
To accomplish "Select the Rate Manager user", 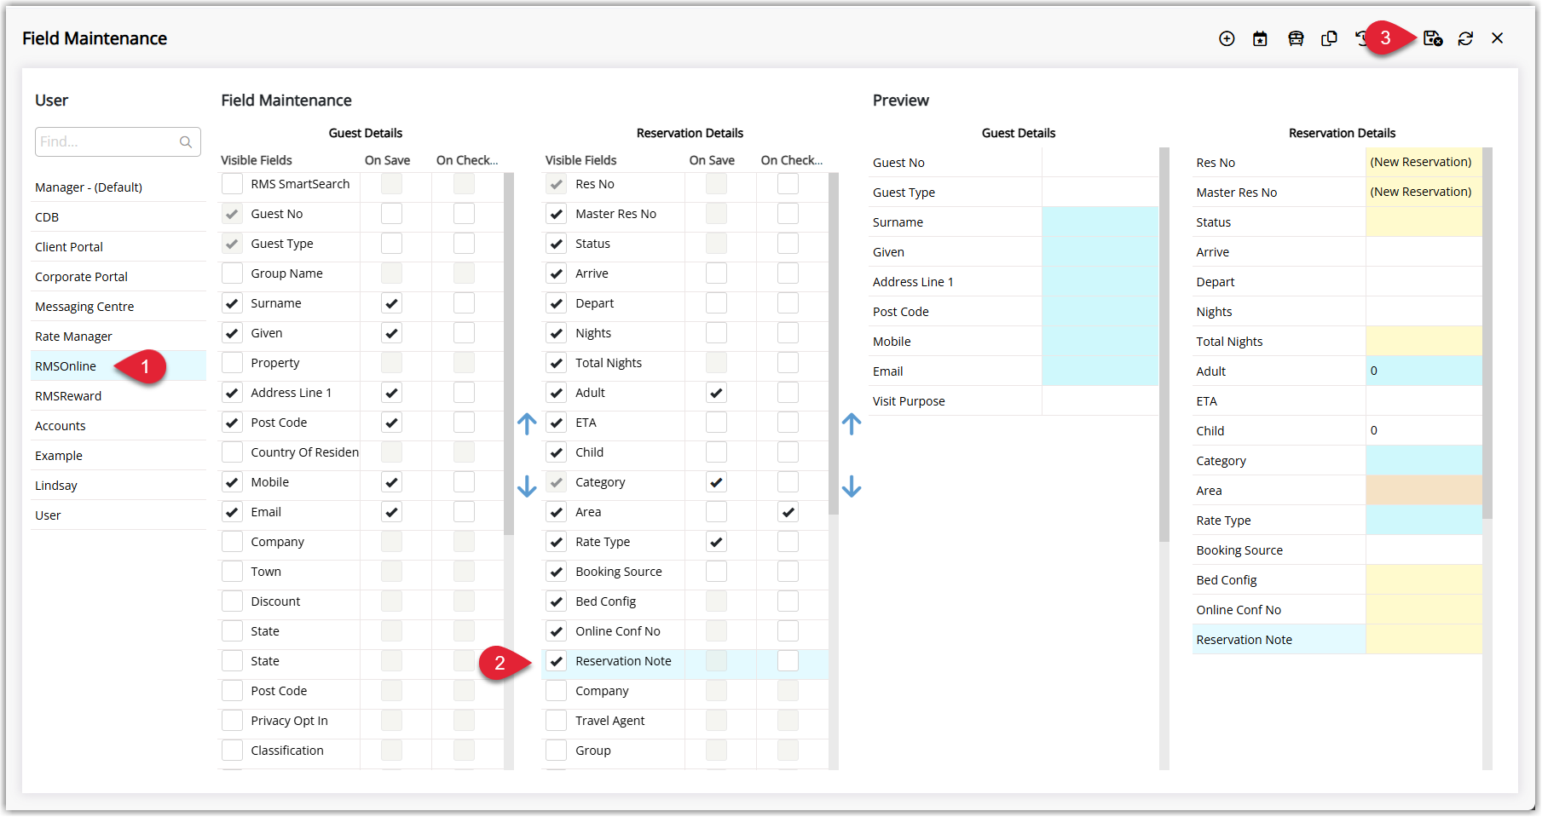I will [x=118, y=337].
